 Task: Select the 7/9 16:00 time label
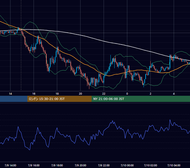[x=34, y=165]
